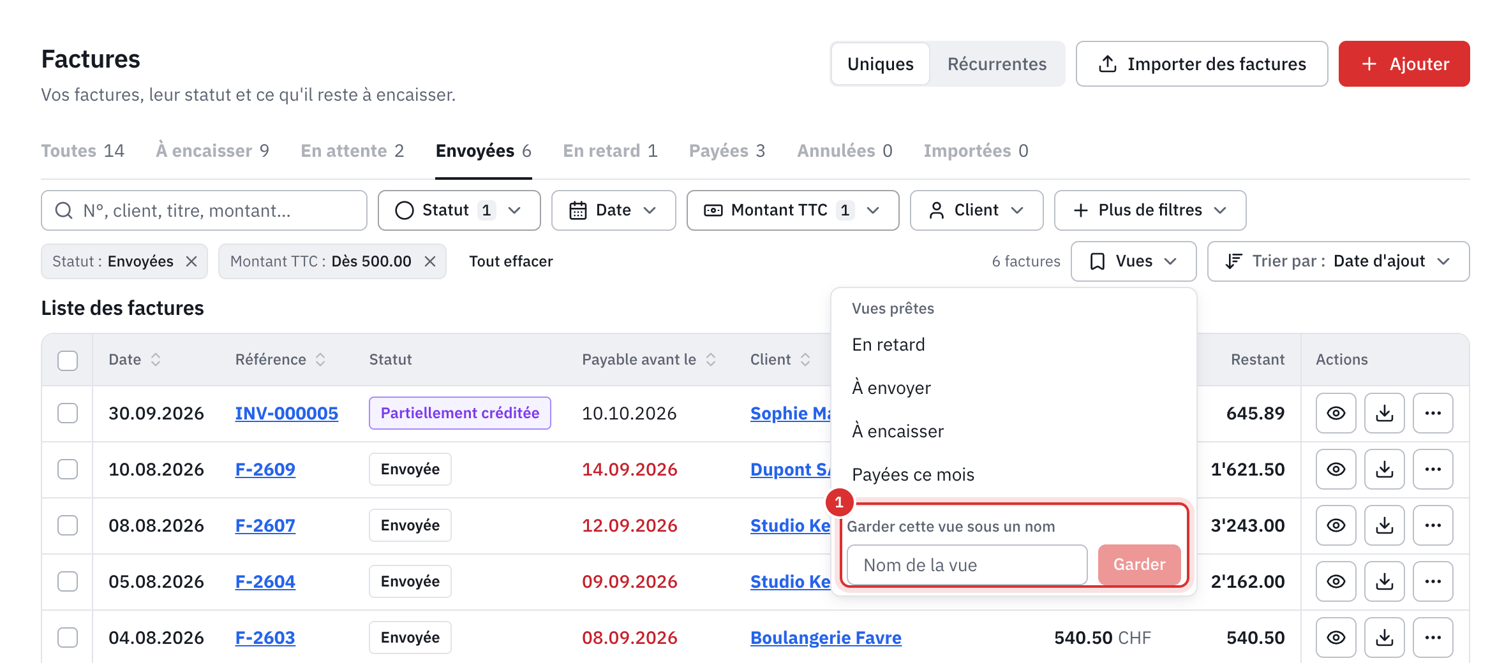Select the F-2603 row checkbox

tap(68, 637)
